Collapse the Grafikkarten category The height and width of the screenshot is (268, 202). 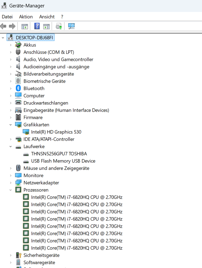pos(11,125)
